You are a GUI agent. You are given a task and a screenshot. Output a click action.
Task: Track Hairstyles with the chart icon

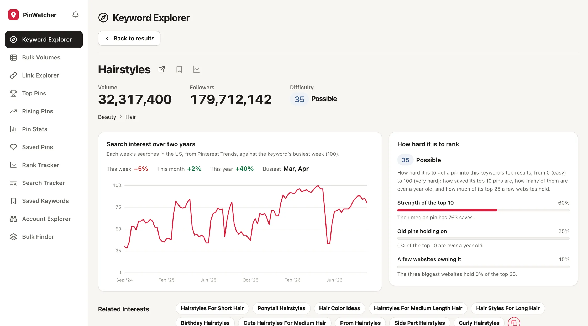[x=196, y=69]
